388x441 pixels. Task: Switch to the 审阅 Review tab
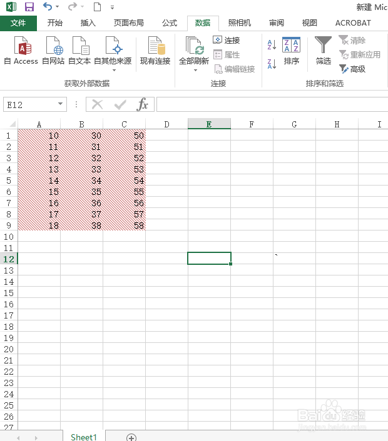pyautogui.click(x=277, y=23)
